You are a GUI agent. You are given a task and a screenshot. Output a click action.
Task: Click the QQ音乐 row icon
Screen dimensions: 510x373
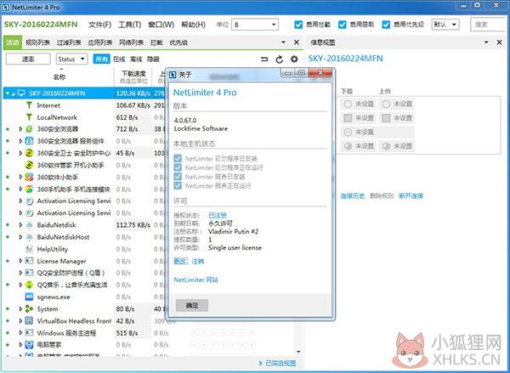[x=29, y=285]
